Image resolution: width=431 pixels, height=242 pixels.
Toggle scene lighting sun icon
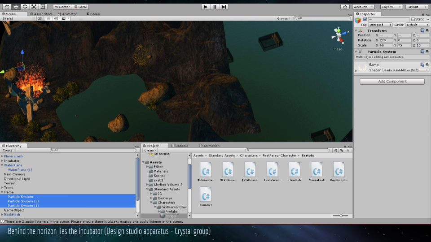tap(48, 18)
